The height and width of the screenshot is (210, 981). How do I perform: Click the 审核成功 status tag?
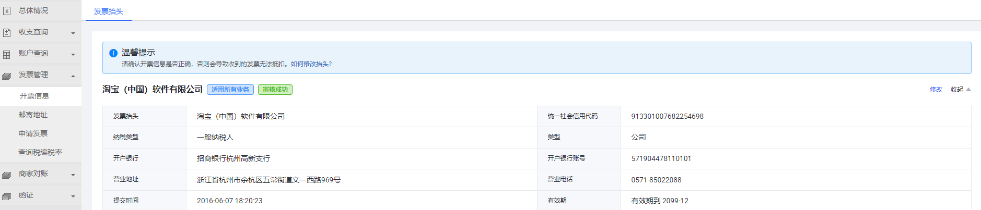(275, 90)
